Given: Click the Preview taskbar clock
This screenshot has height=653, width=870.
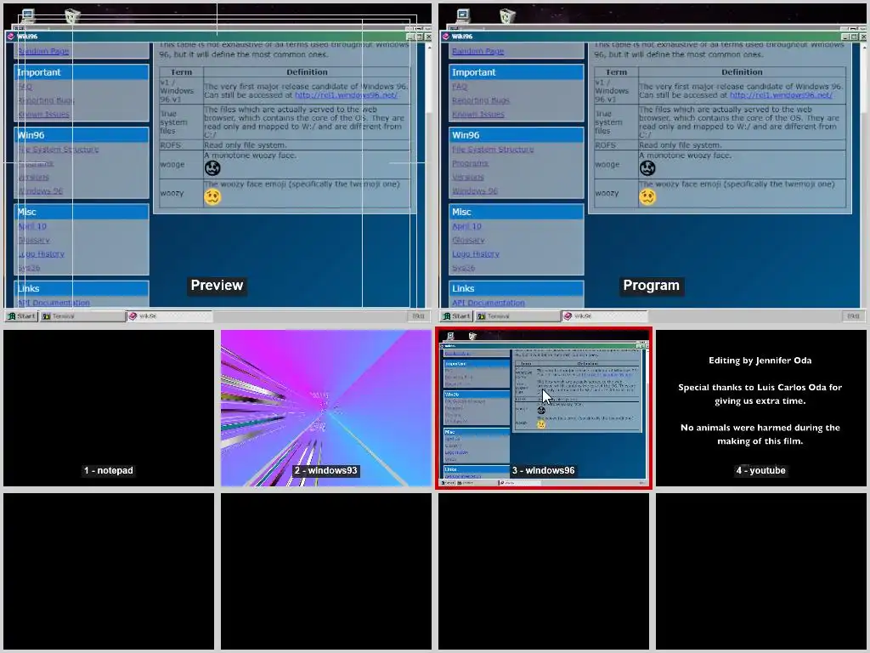Looking at the screenshot, I should 418,316.
